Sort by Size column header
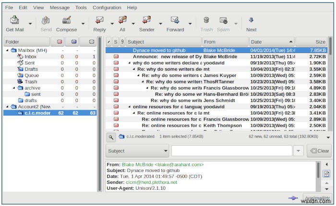 coord(312,42)
